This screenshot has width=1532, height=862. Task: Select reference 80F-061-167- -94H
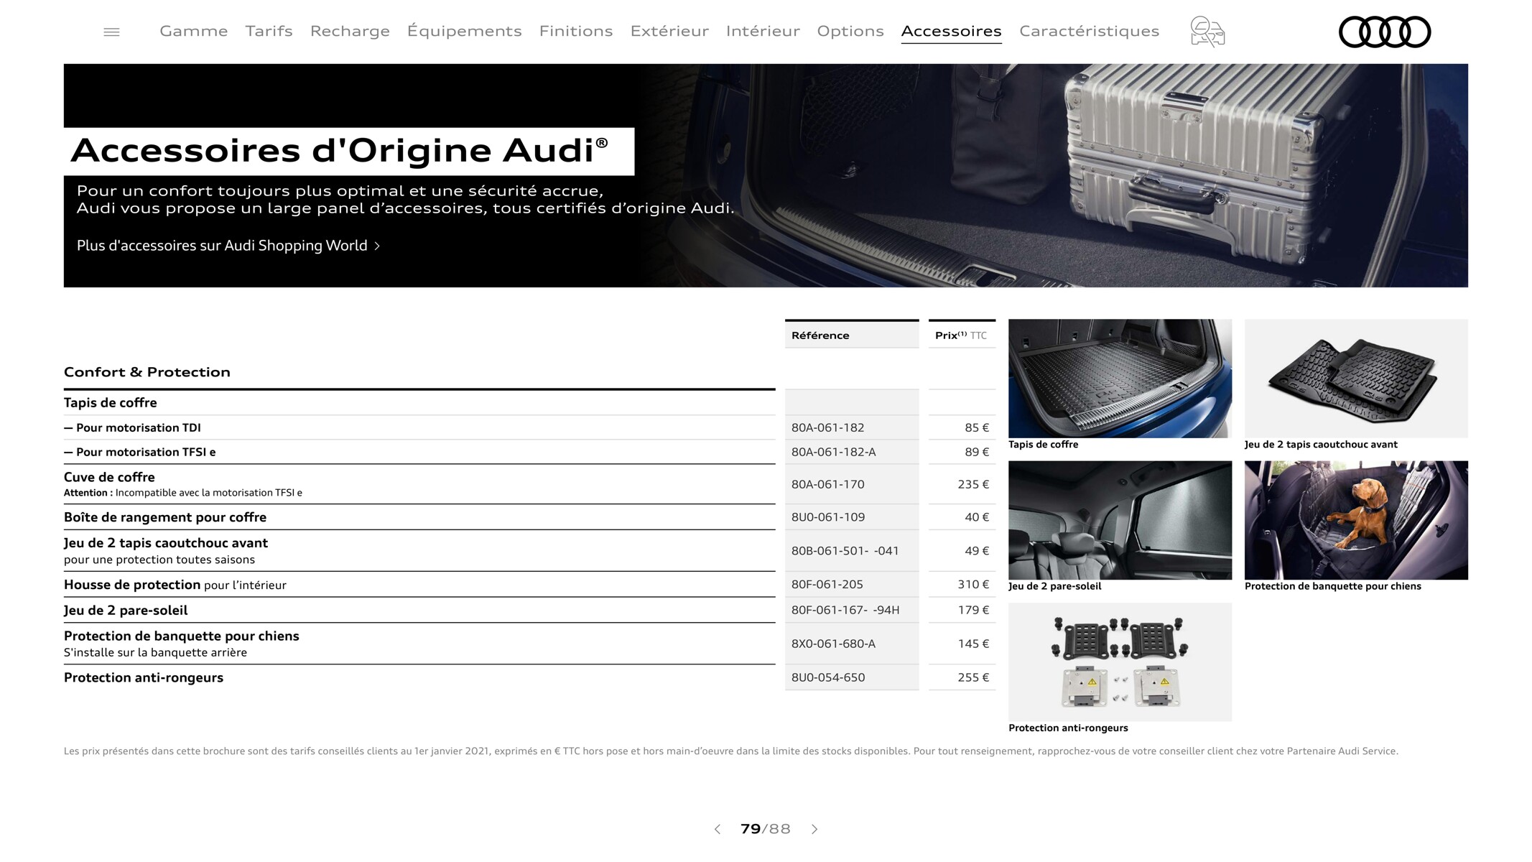845,610
